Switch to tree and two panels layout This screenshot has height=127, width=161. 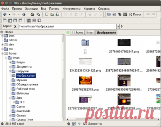coord(20,21)
